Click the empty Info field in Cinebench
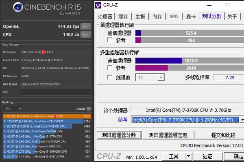 coord(56,92)
